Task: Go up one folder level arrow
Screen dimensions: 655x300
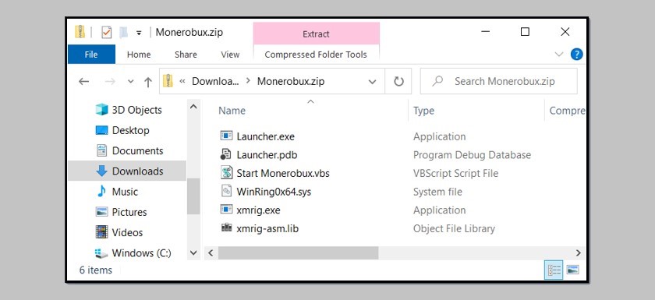Action: pos(148,82)
